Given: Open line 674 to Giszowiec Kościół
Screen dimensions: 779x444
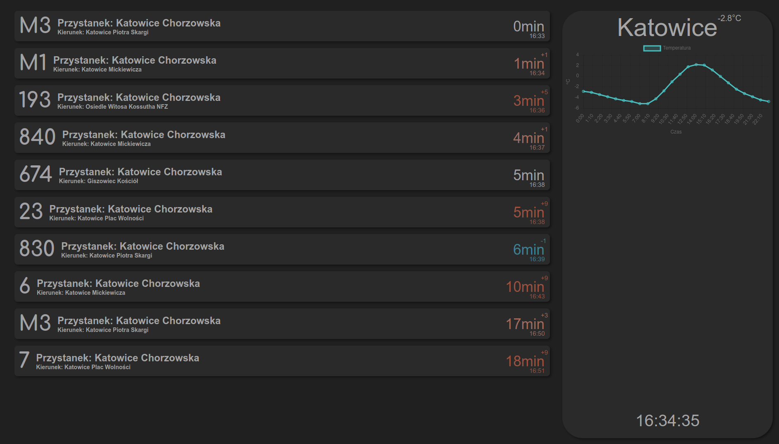Looking at the screenshot, I should pos(282,175).
